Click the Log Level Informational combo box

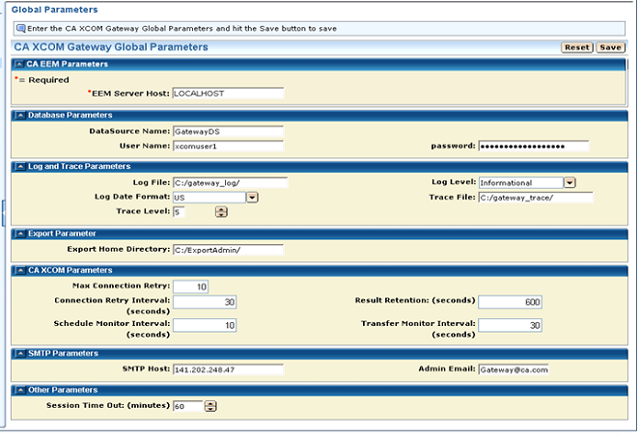coord(521,182)
